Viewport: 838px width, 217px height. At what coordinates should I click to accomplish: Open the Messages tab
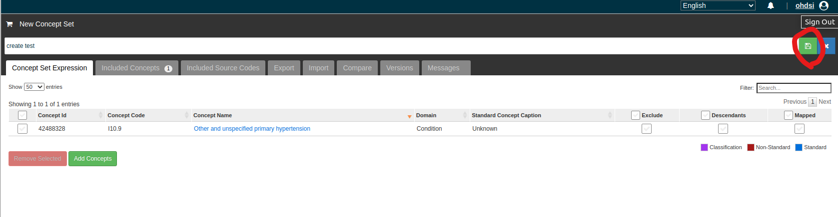(x=446, y=68)
